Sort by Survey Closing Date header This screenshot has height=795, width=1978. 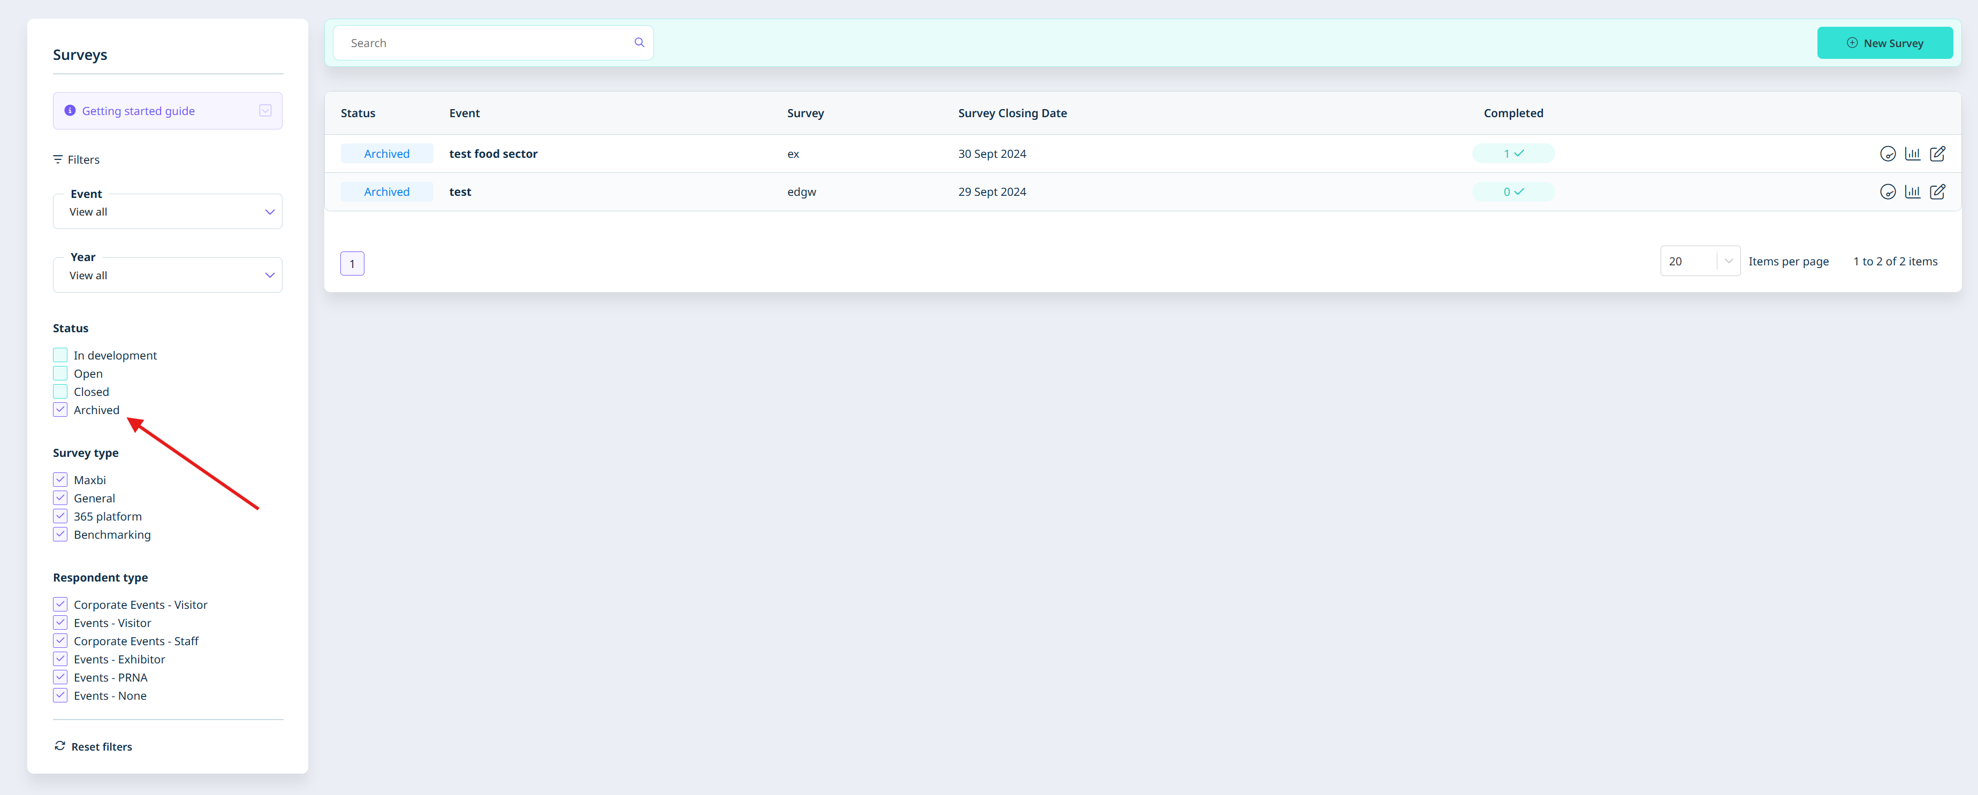click(x=1012, y=113)
